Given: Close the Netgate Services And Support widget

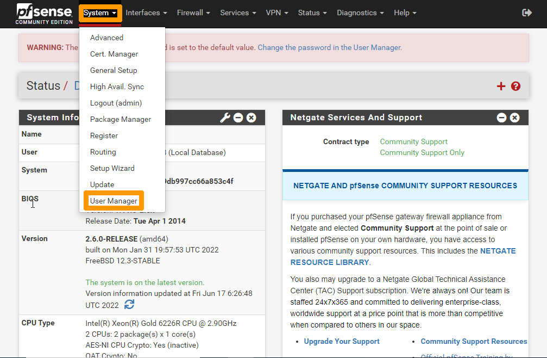Looking at the screenshot, I should (514, 118).
